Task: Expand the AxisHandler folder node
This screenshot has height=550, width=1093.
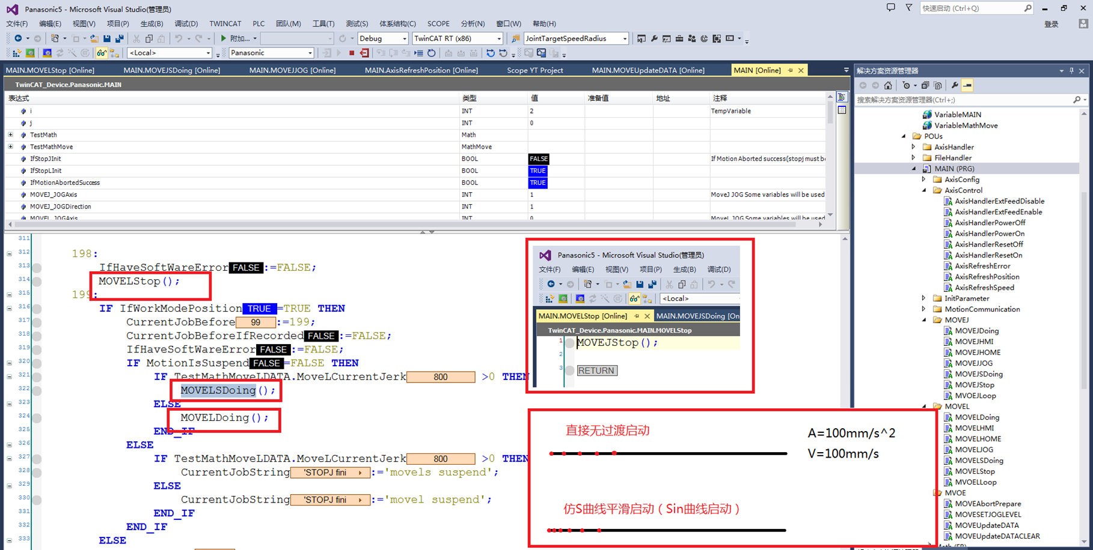Action: pos(914,147)
